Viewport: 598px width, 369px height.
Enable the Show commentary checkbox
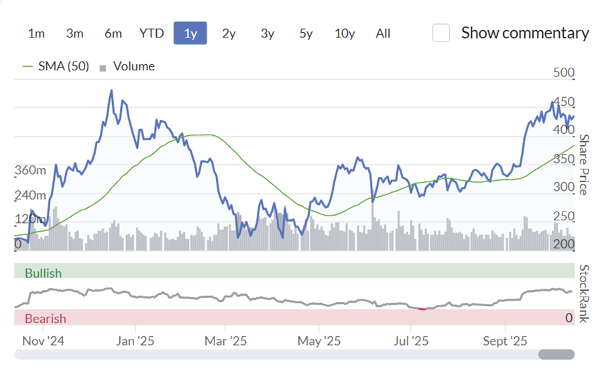[x=441, y=33]
